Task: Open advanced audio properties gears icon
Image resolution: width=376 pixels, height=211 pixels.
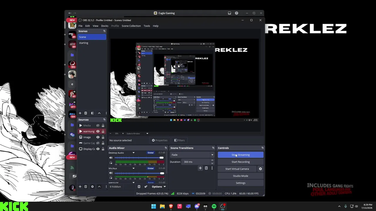Action: 146,187
